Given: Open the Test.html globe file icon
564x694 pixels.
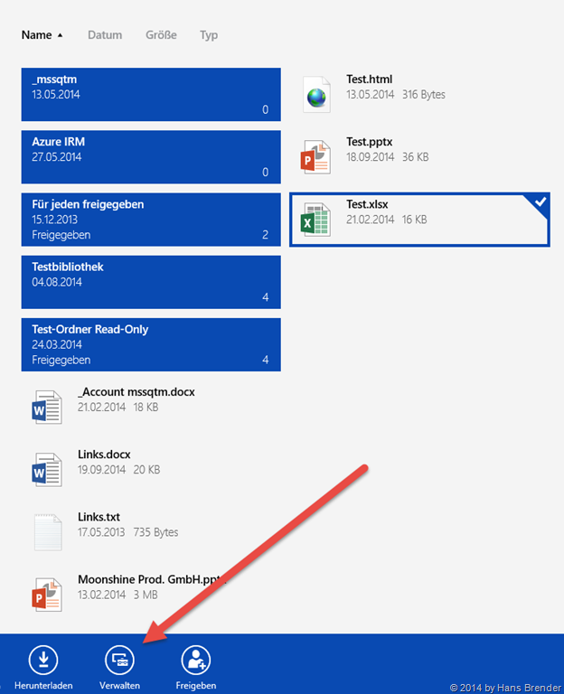Looking at the screenshot, I should click(x=315, y=95).
